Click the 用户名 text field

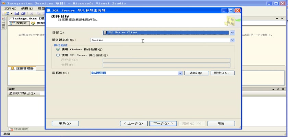pyautogui.click(x=166, y=60)
